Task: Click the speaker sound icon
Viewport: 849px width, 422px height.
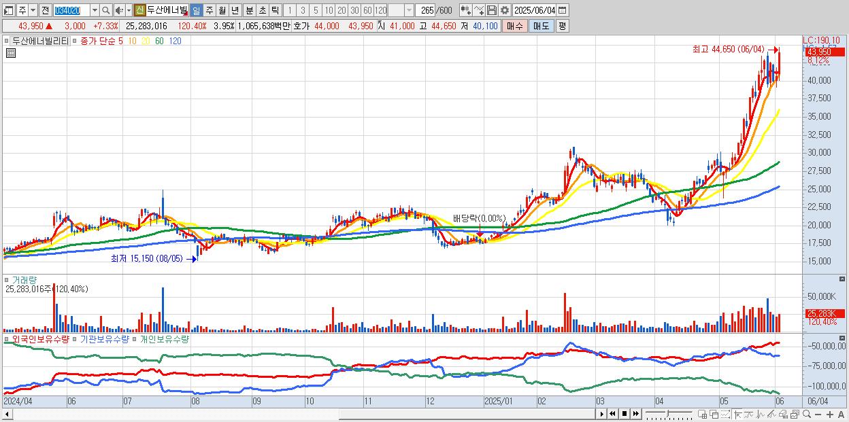Action: click(119, 10)
